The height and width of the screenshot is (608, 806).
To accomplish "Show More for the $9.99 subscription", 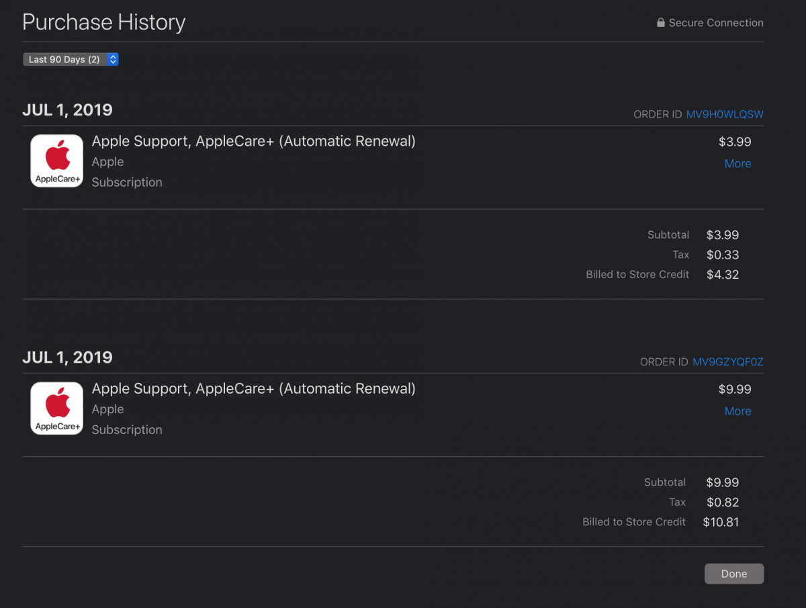I will (737, 410).
